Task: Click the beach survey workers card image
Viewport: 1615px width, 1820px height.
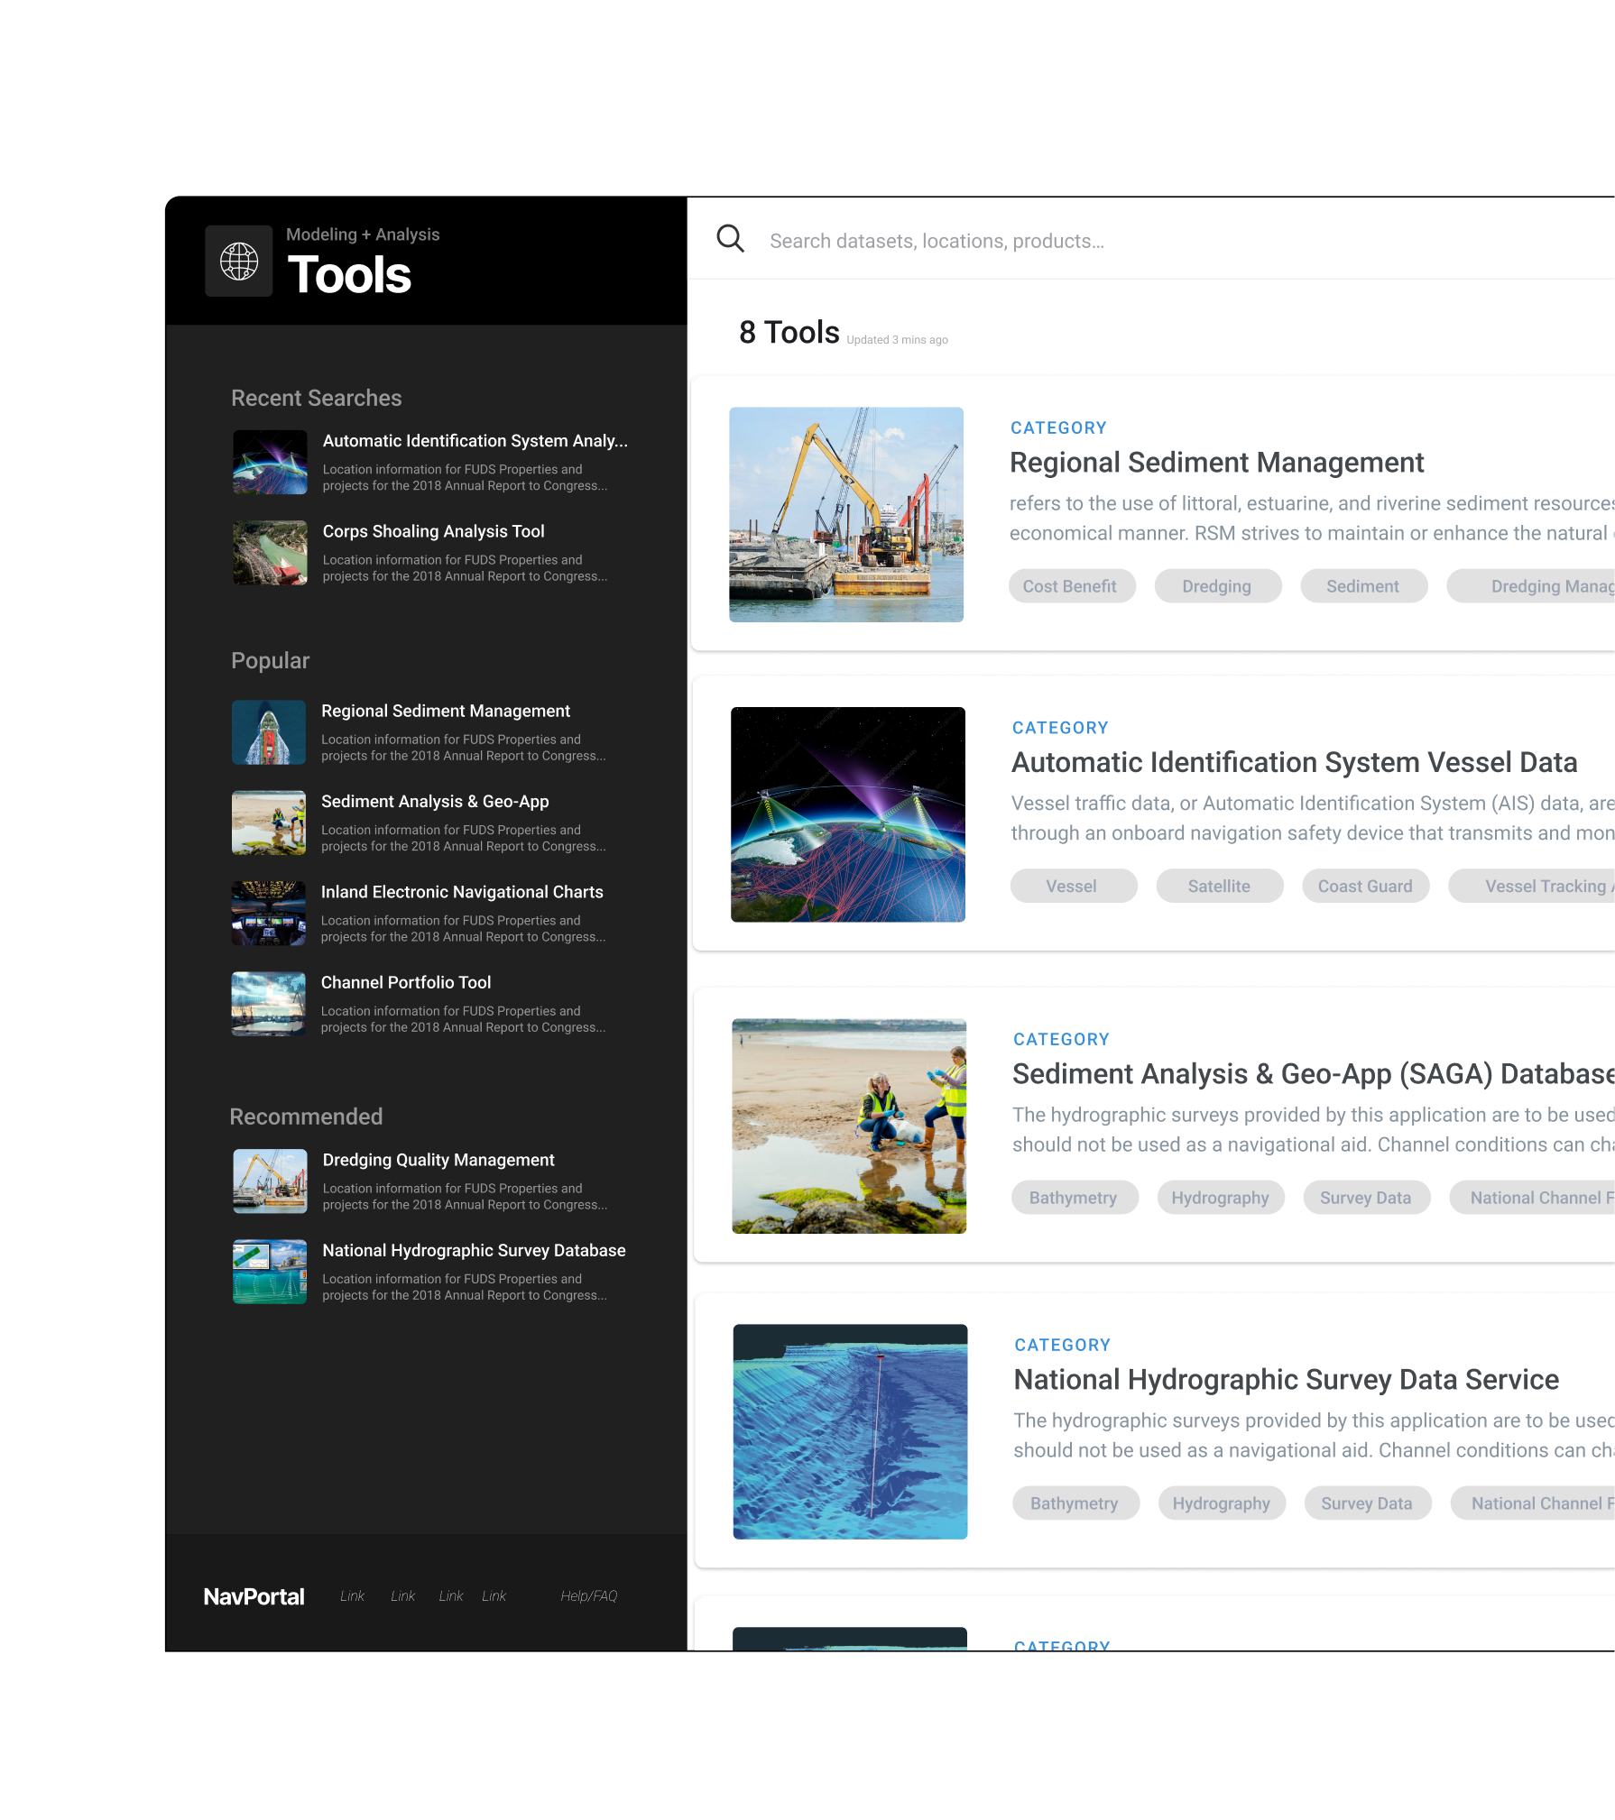Action: 849,1126
